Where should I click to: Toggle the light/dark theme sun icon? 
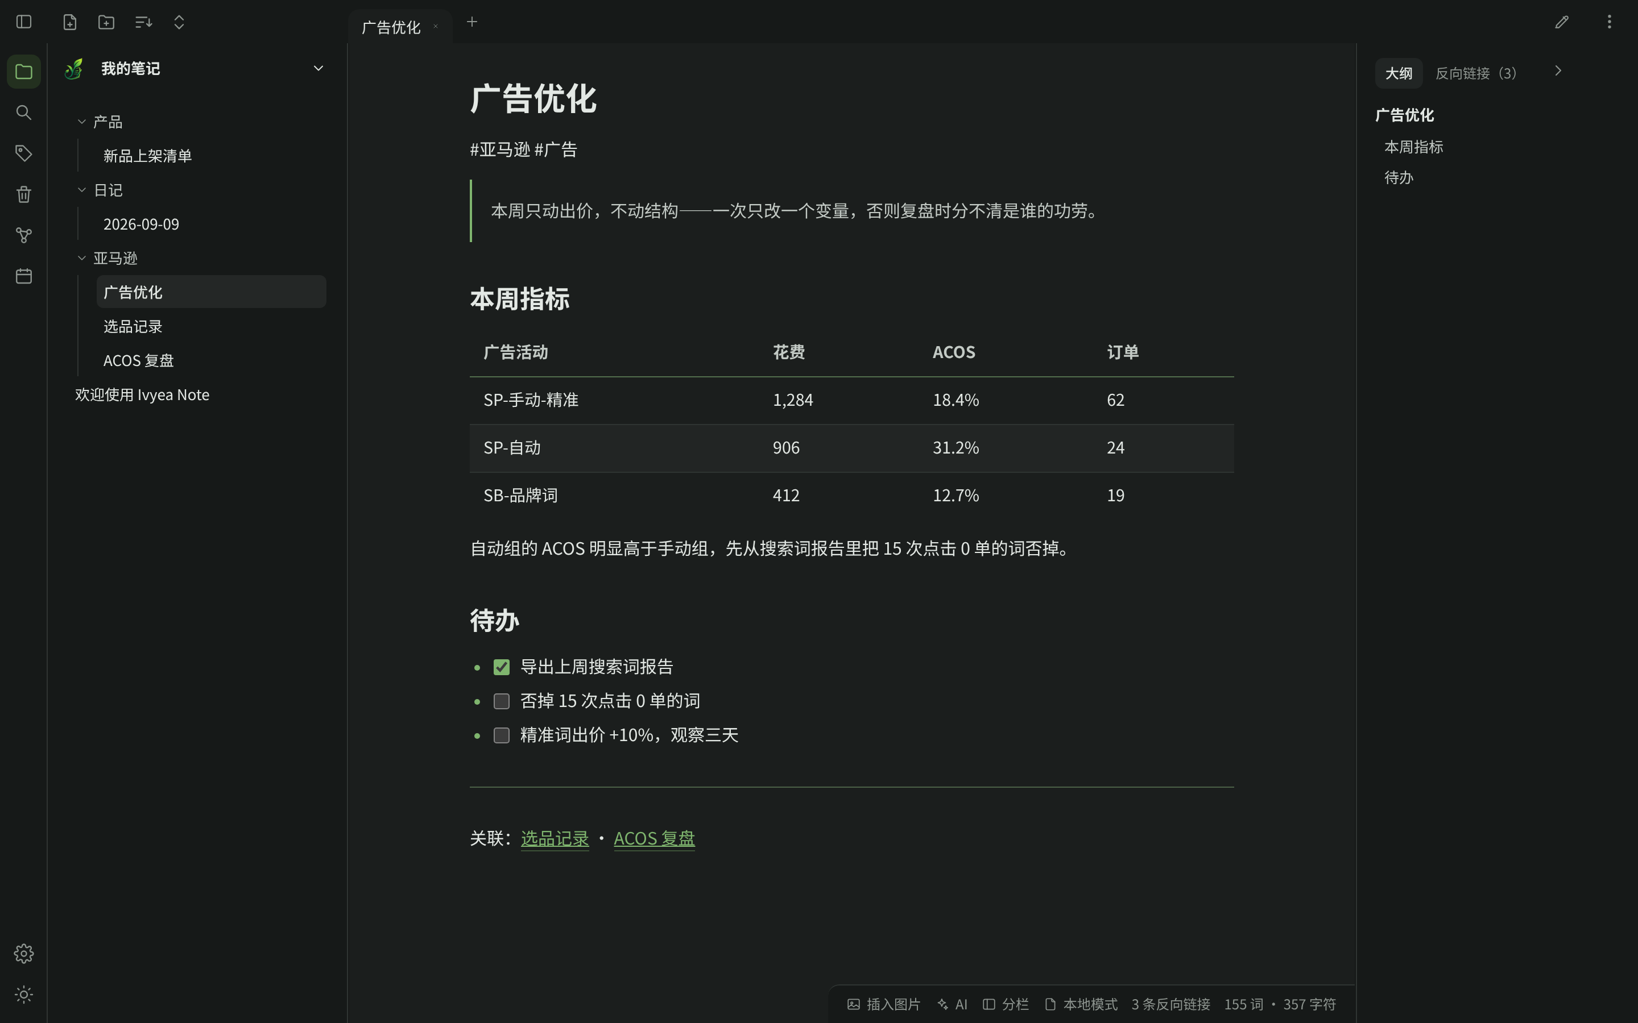coord(24,995)
